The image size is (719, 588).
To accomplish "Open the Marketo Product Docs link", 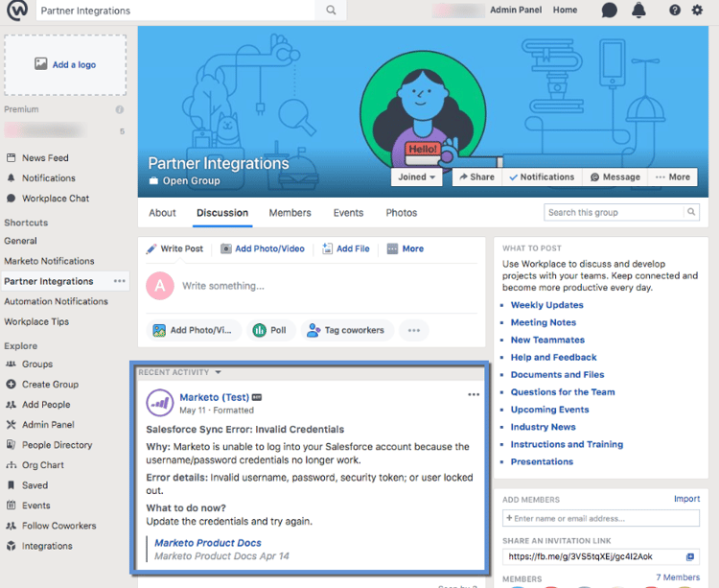I will [x=208, y=543].
